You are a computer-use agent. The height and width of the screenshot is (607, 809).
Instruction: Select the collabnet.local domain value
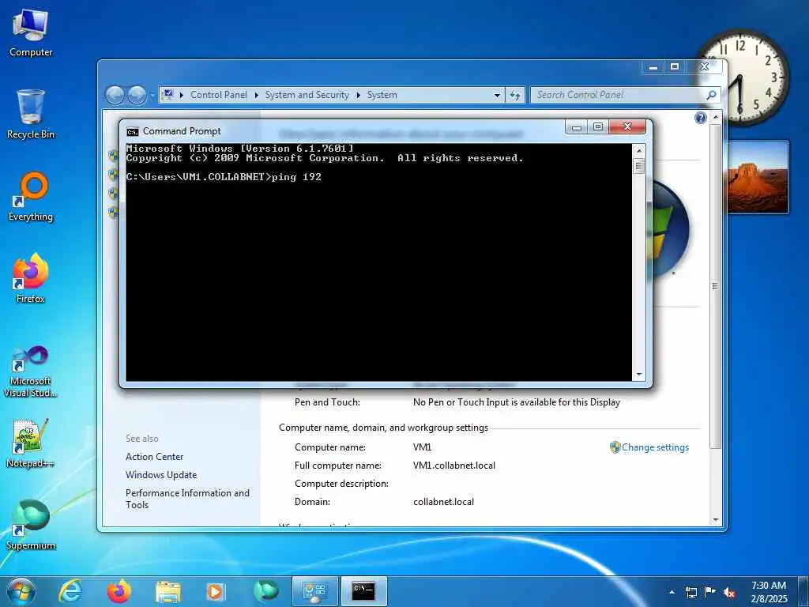(443, 502)
